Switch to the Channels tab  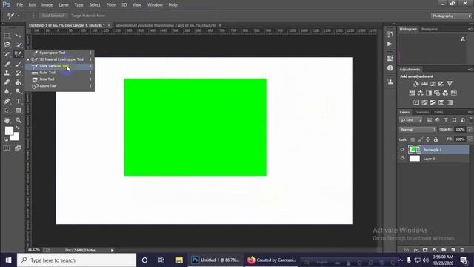point(421,112)
